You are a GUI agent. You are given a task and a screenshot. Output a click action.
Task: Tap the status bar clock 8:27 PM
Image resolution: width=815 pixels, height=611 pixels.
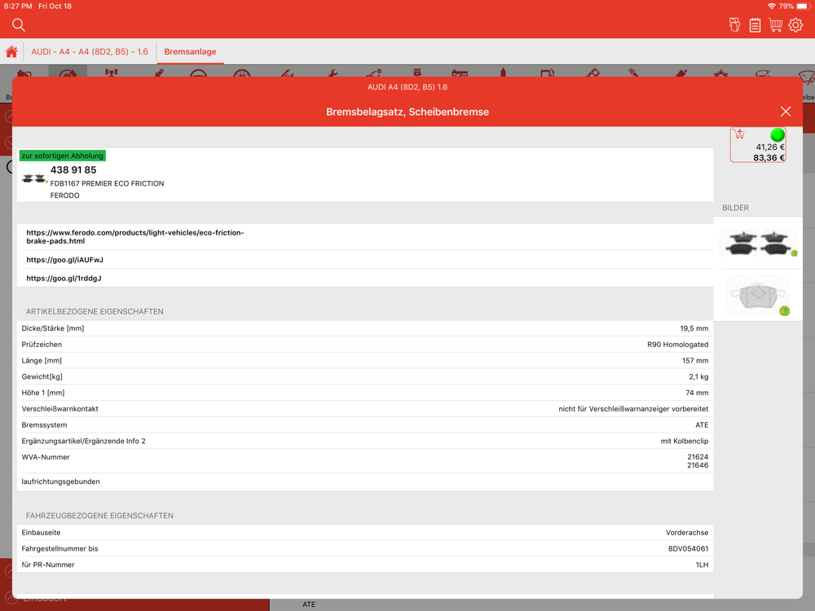click(x=18, y=7)
